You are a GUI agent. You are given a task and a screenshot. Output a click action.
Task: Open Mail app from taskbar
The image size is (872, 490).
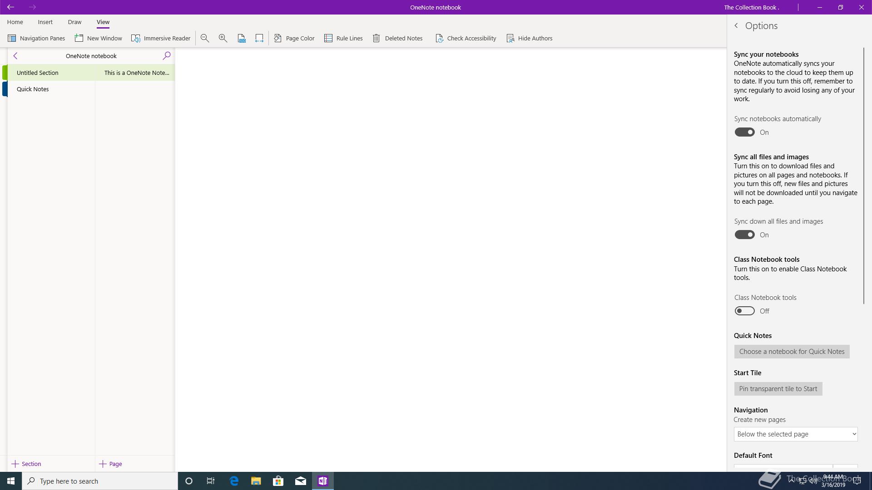coord(301,481)
